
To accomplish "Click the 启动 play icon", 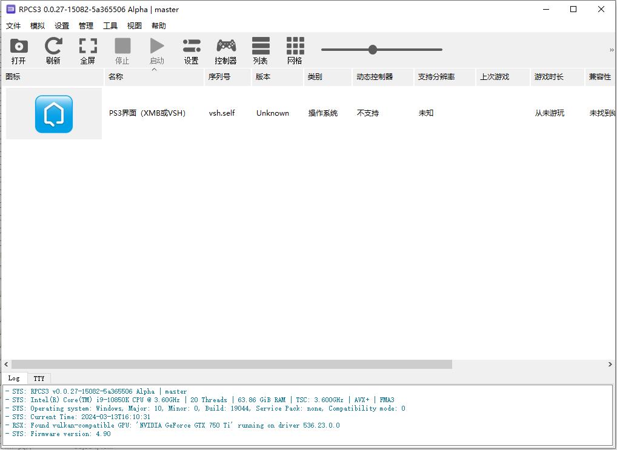I will coord(157,46).
